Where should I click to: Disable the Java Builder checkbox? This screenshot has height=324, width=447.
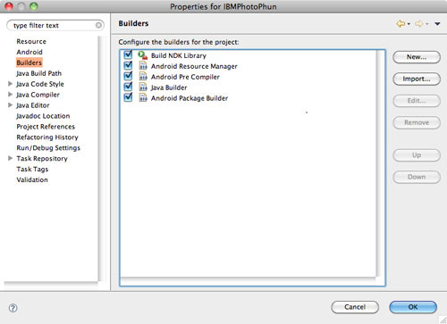(x=128, y=87)
